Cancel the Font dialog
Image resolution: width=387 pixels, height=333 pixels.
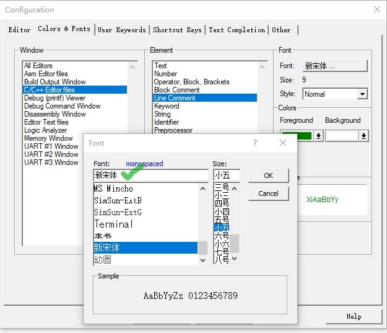tap(268, 193)
